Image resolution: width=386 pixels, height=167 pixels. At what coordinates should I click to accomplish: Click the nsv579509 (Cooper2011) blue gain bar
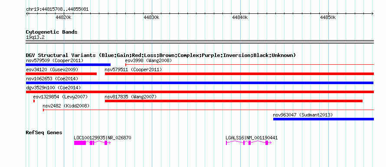[68, 65]
